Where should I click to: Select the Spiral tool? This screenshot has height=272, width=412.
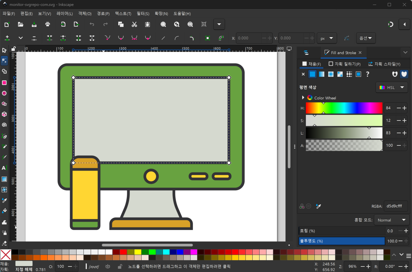[x=4, y=125]
